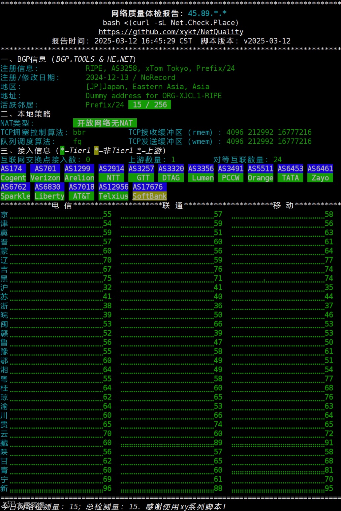This screenshot has width=341, height=511.
Task: Click the underlined SoftBank upstream tag
Action: point(149,196)
